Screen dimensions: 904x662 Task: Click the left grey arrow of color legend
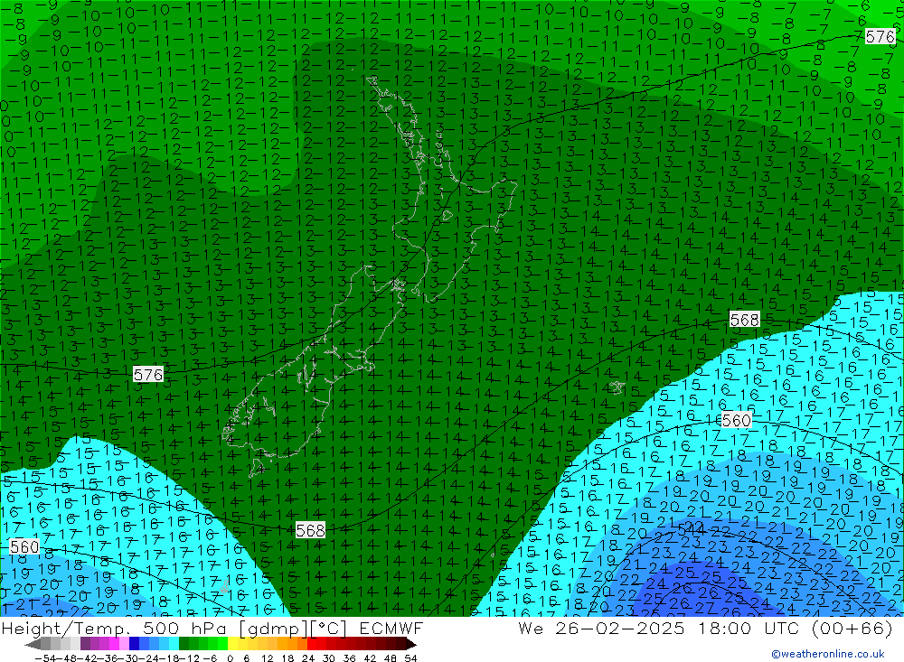(33, 644)
